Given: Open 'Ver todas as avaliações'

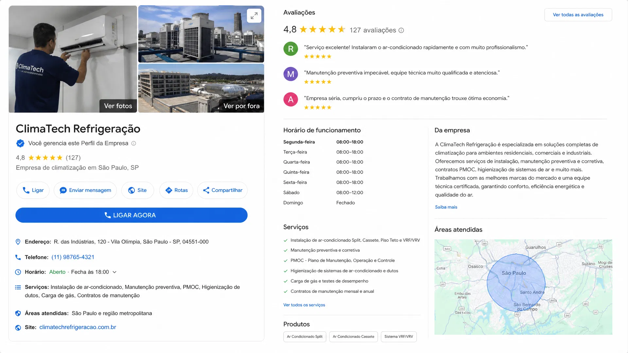Looking at the screenshot, I should click(578, 15).
